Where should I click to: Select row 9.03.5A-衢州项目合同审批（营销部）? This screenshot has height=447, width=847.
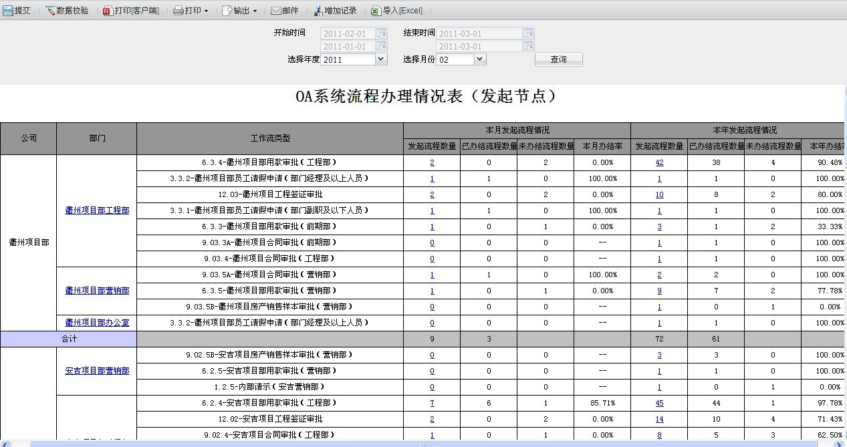tap(270, 275)
